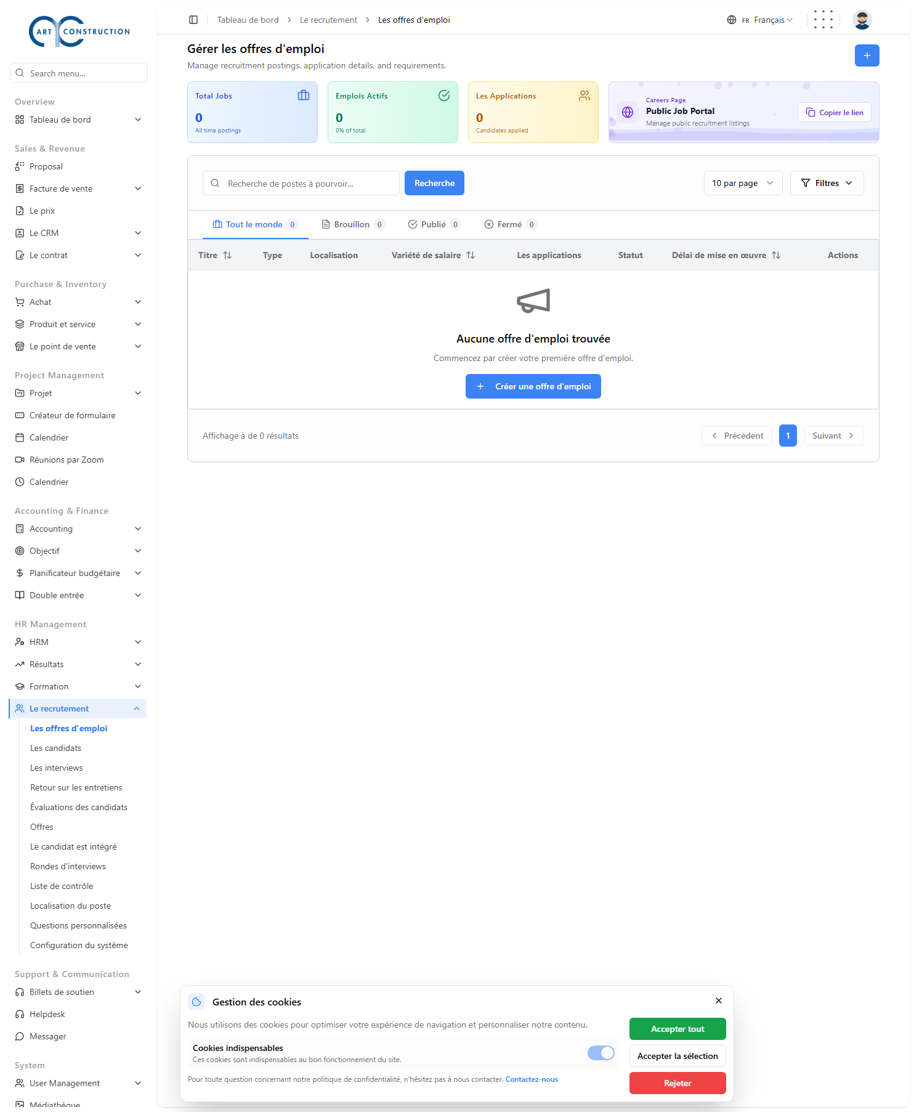Click the megaphone empty-state icon
Viewport: 914px width, 1112px height.
pos(533,301)
